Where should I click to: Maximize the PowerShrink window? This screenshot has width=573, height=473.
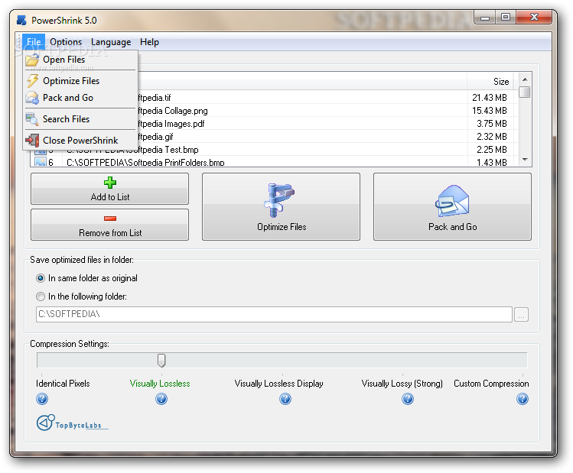[506, 18]
